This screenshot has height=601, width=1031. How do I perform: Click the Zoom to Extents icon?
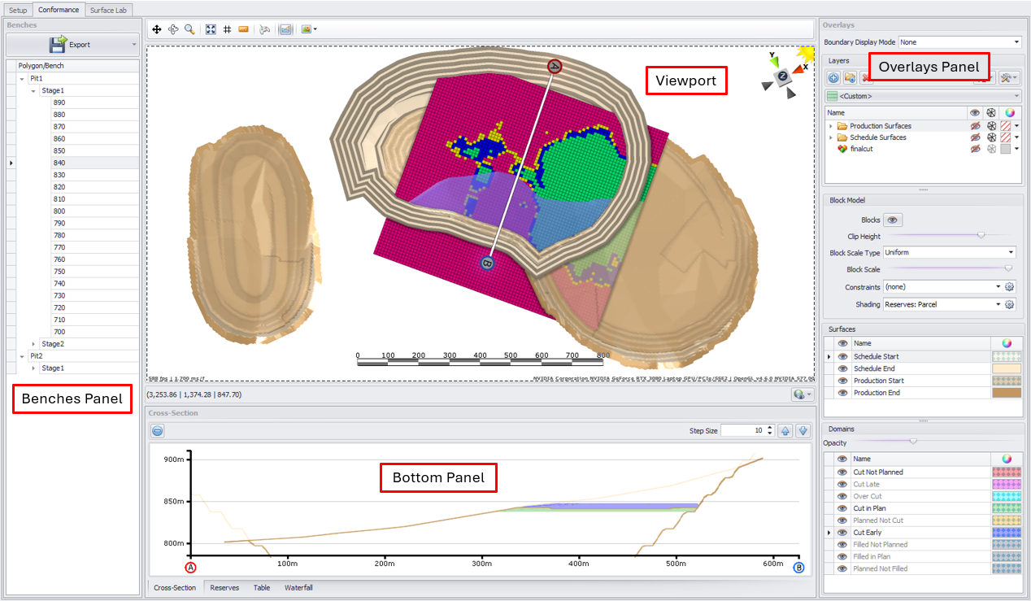tap(211, 29)
